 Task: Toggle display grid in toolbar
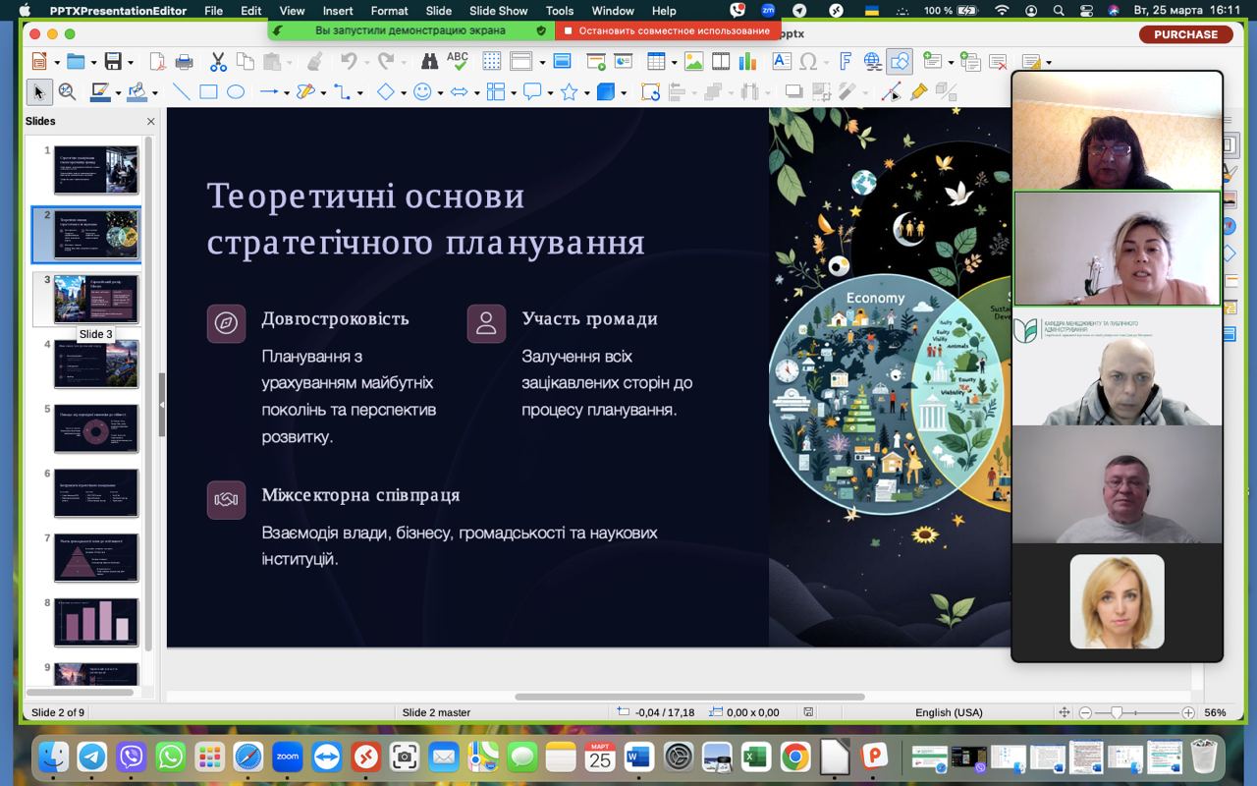[490, 62]
